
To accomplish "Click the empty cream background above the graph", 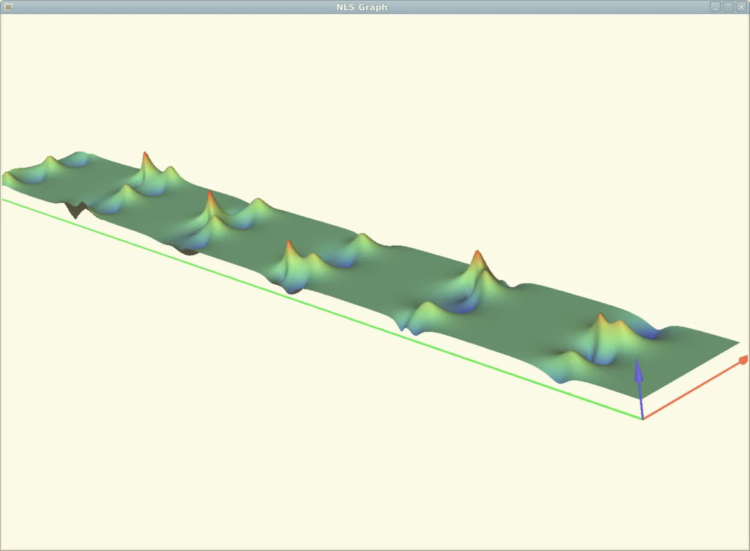I will pos(375,94).
